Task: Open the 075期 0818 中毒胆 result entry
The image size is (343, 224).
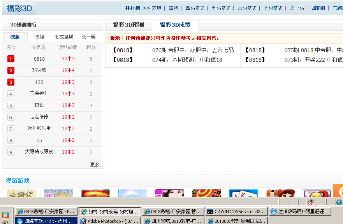Action: point(314,50)
